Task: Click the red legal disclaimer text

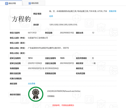Action: click(63, 105)
